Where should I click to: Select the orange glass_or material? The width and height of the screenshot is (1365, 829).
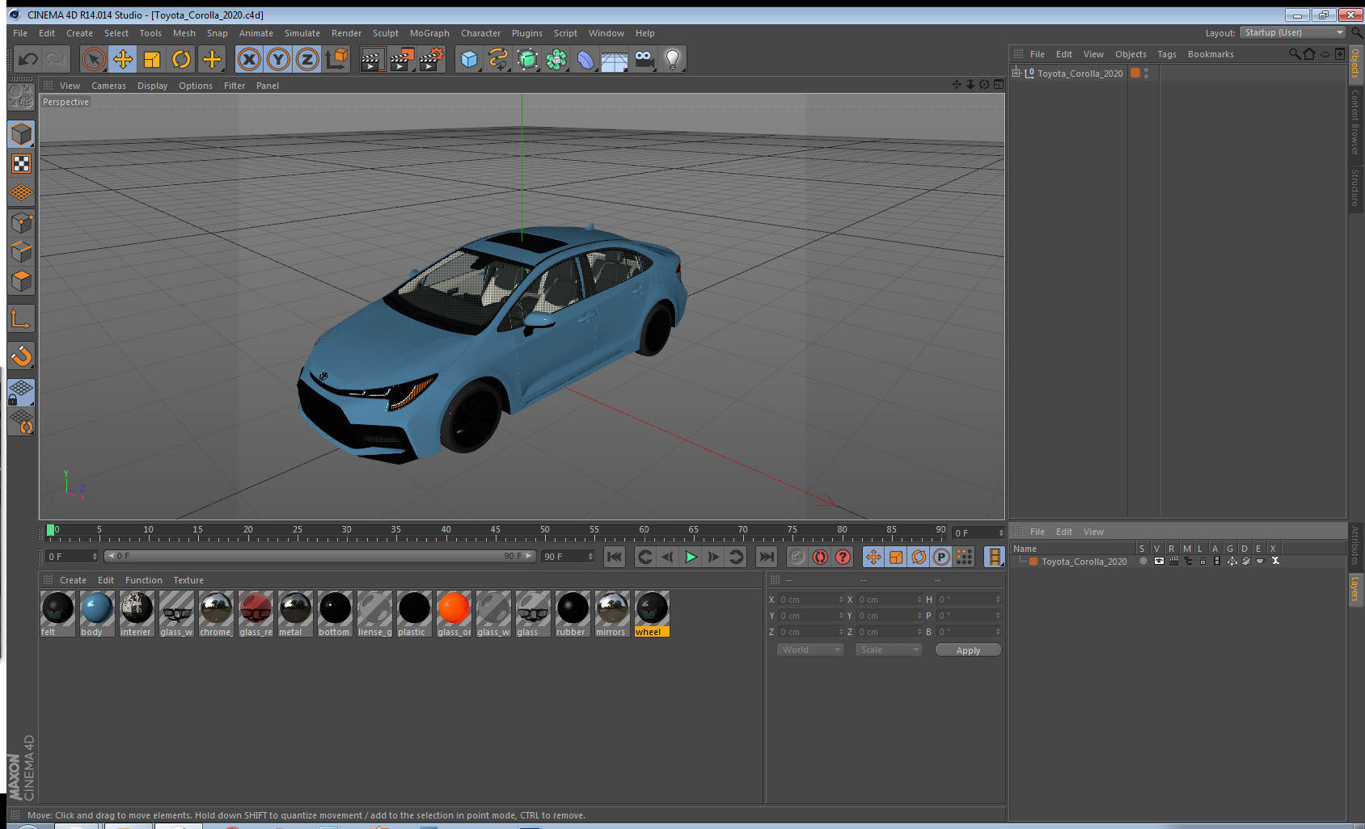tap(454, 614)
